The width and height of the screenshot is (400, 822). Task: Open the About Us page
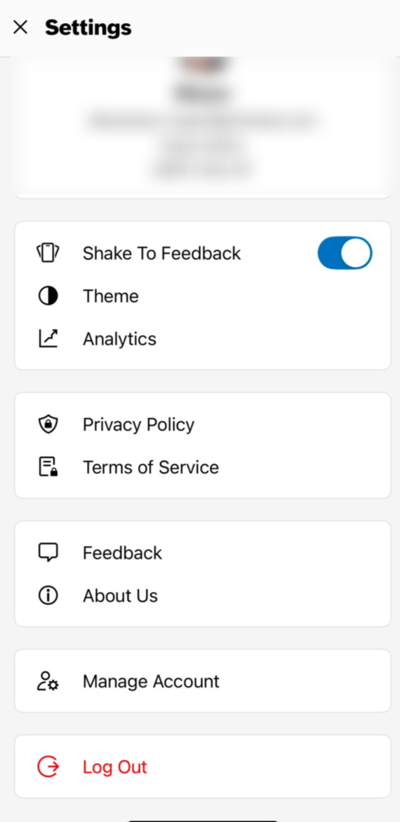pyautogui.click(x=120, y=596)
